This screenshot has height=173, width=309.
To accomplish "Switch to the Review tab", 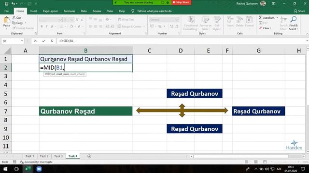I will coord(97,11).
